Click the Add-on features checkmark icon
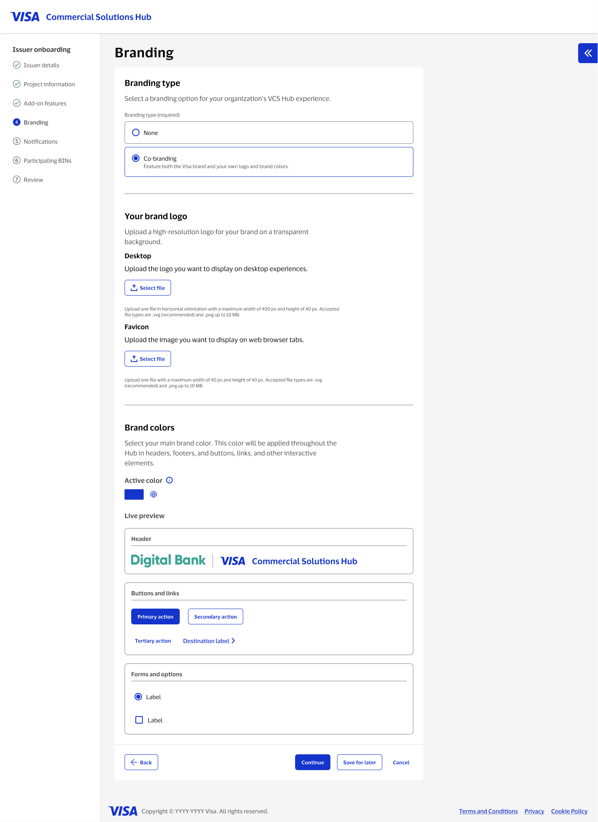Viewport: 598px width, 822px height. (17, 103)
